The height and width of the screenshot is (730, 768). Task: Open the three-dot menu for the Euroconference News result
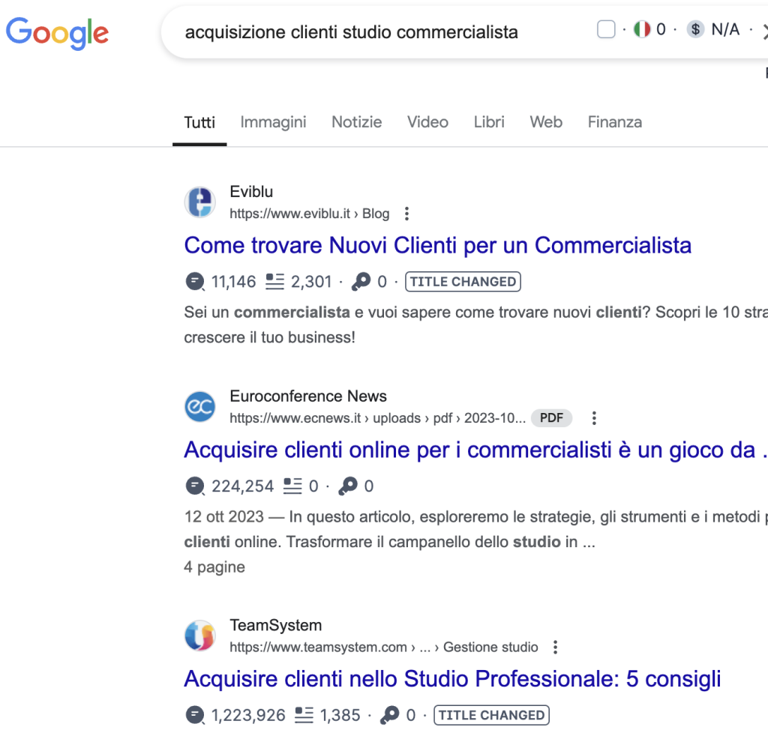point(594,418)
